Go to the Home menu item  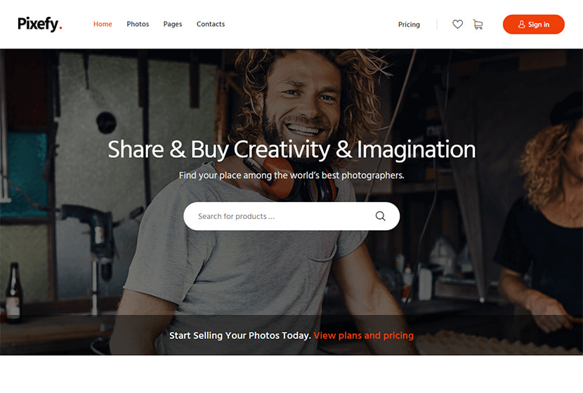pyautogui.click(x=103, y=24)
